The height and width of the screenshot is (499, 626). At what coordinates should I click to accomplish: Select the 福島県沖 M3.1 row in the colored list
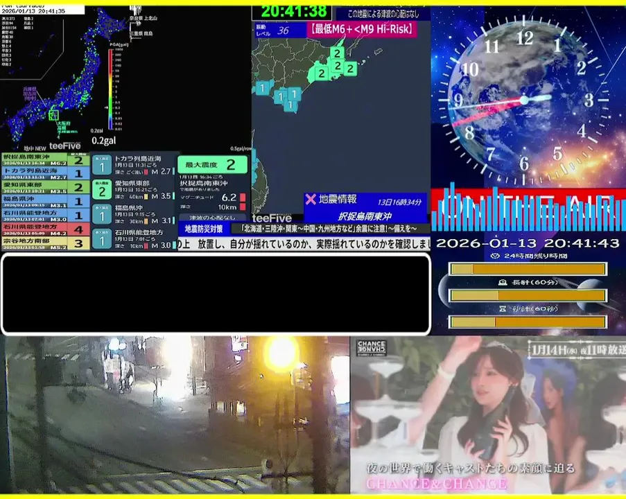[x=46, y=201]
